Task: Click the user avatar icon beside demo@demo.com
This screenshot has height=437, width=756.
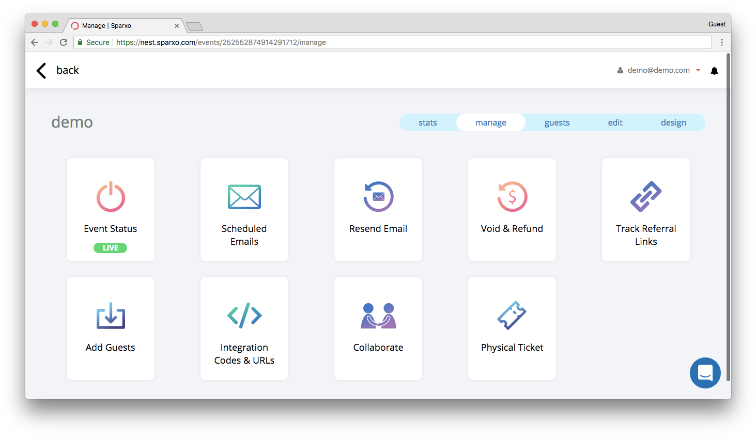Action: (x=620, y=70)
